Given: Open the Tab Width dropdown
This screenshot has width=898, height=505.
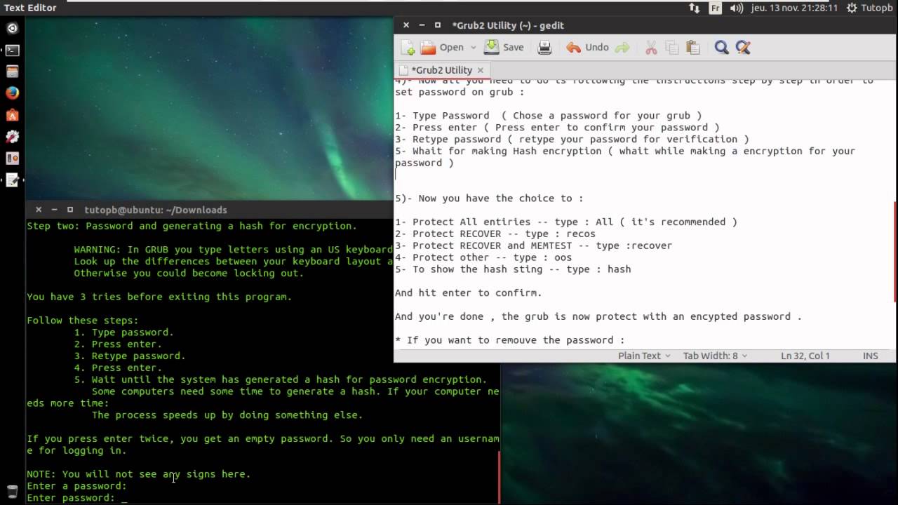Looking at the screenshot, I should coord(716,356).
